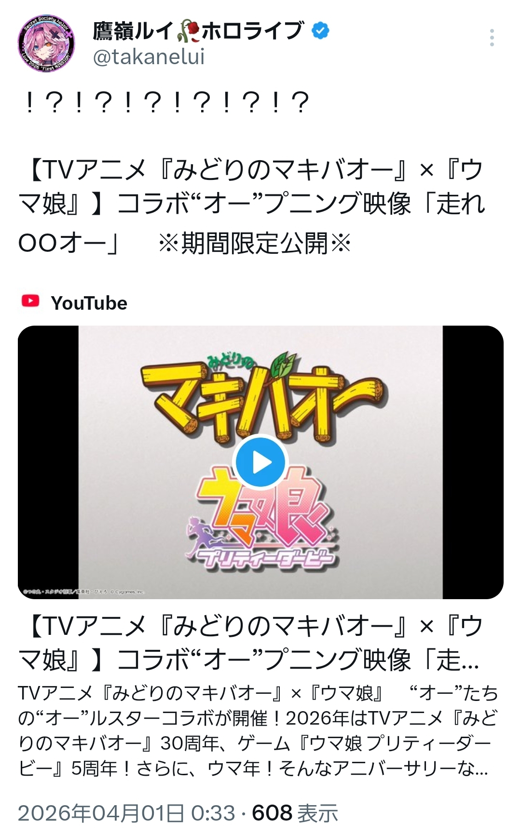Viewport: 521px width, 837px height.
Task: Click the ウマ娘 プリティーダービー logo in thumbnail
Action: click(262, 522)
